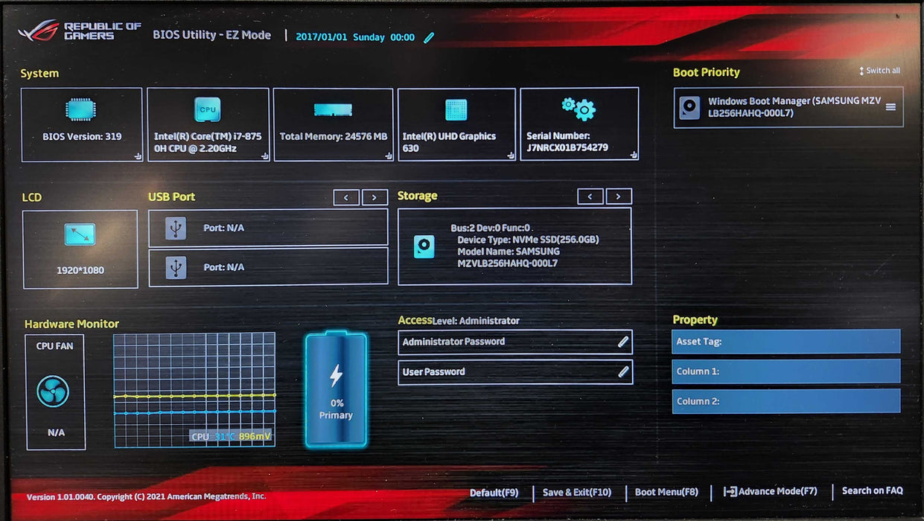Click the Total Memory RAM icon
This screenshot has width=924, height=521.
pos(333,110)
